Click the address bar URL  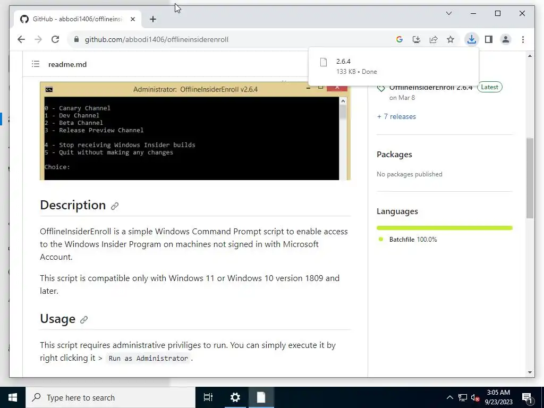tap(157, 39)
